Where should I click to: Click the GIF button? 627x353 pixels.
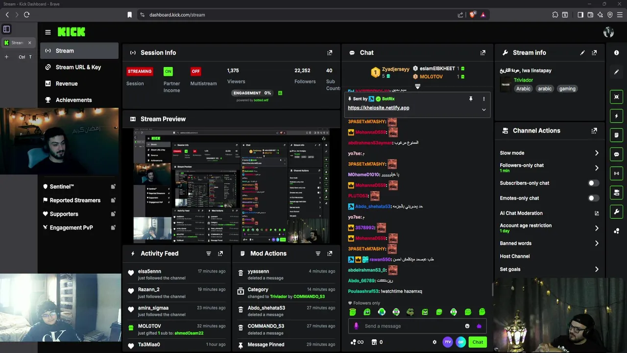point(460,342)
